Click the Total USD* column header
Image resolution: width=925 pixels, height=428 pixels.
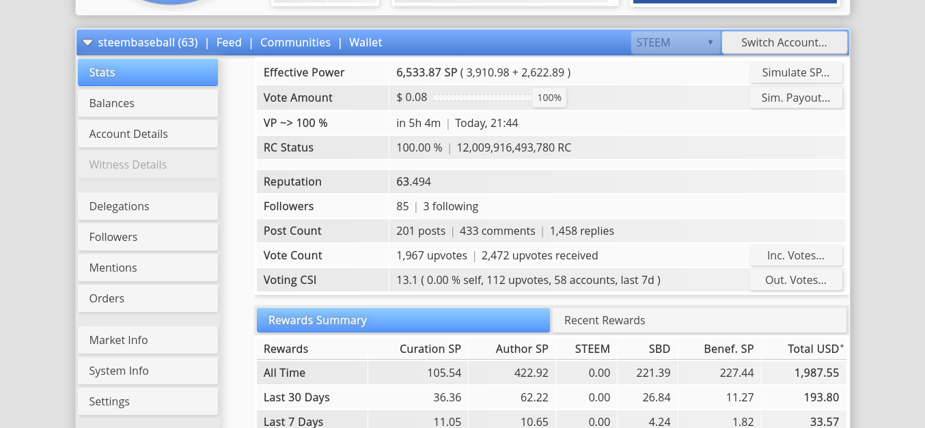pos(816,349)
